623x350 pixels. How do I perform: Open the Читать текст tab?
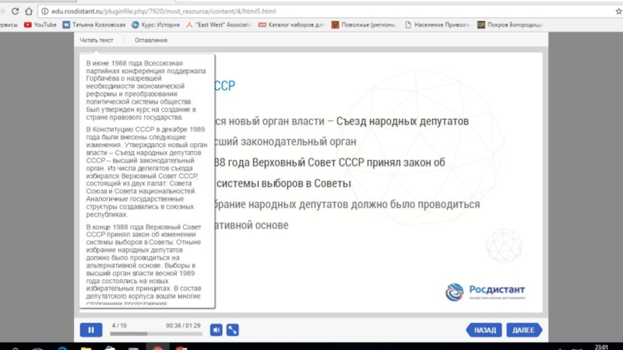point(97,40)
